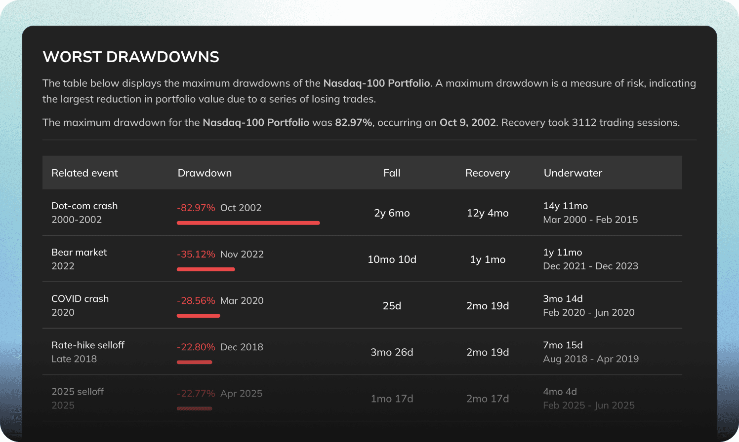Click the Mar 2000 - Feb 2015 period
739x442 pixels.
[x=590, y=220]
